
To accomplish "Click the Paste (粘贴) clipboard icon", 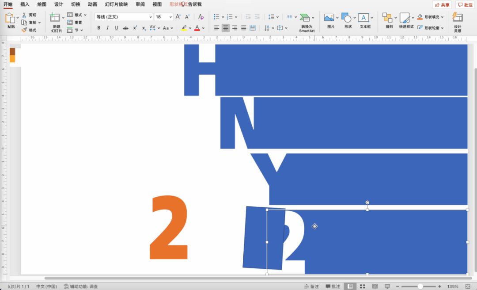I will [x=10, y=18].
